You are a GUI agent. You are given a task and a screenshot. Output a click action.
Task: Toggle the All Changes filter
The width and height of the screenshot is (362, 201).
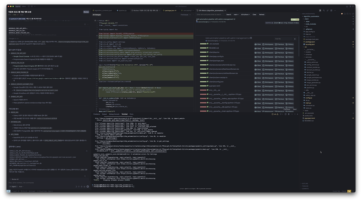(x=96, y=15)
